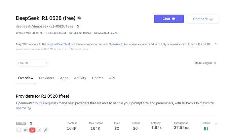The image size is (228, 140).
Task: Click the Chutes info badge icon
Action: [x=19, y=130]
